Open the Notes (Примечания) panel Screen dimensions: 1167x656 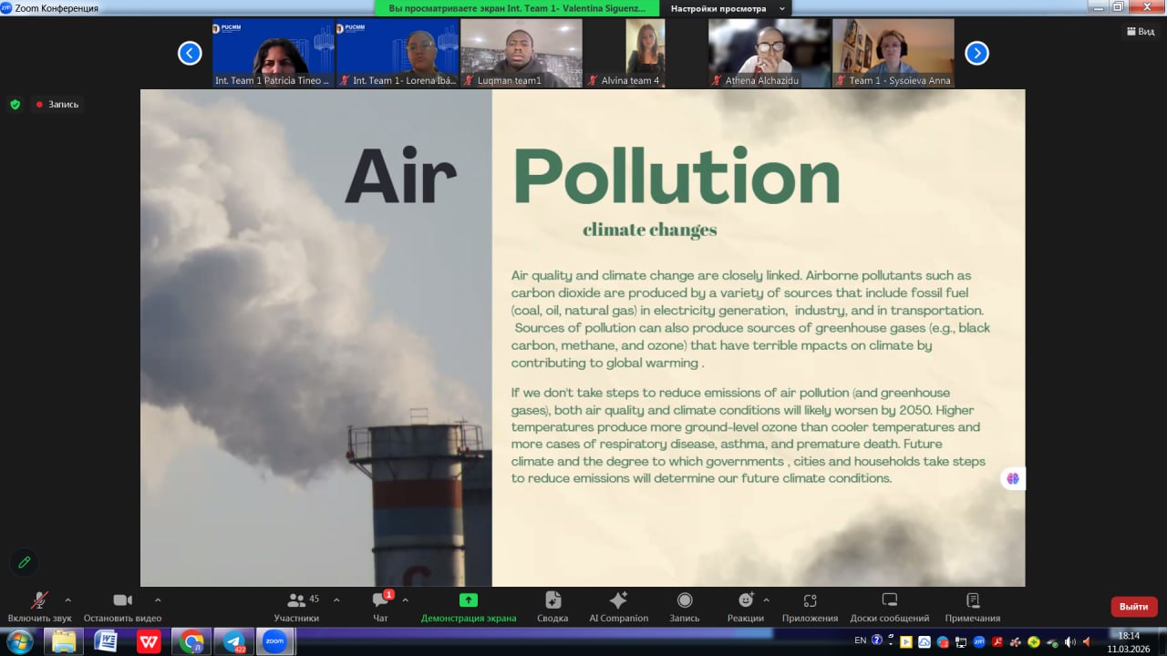click(x=972, y=607)
